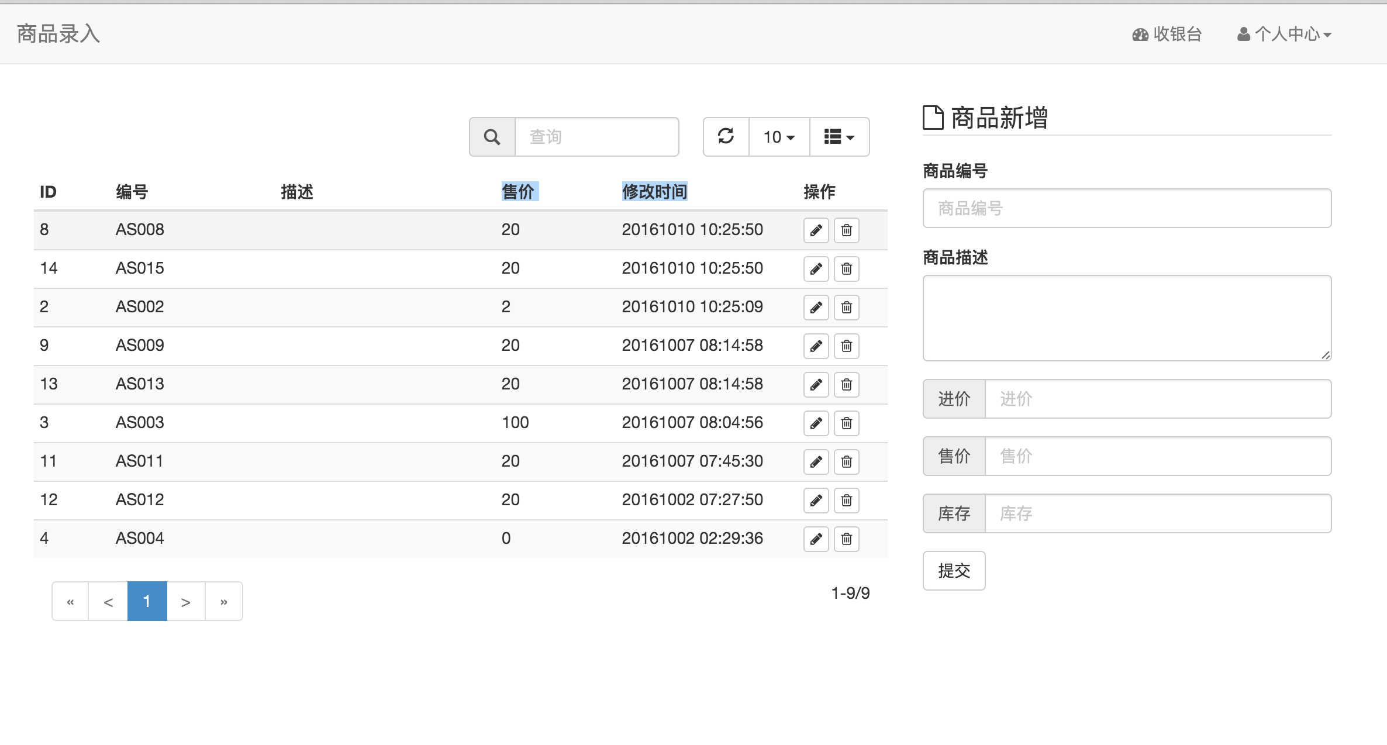Viewport: 1387px width, 745px height.
Task: Delete the AS015 product row
Action: [x=846, y=268]
